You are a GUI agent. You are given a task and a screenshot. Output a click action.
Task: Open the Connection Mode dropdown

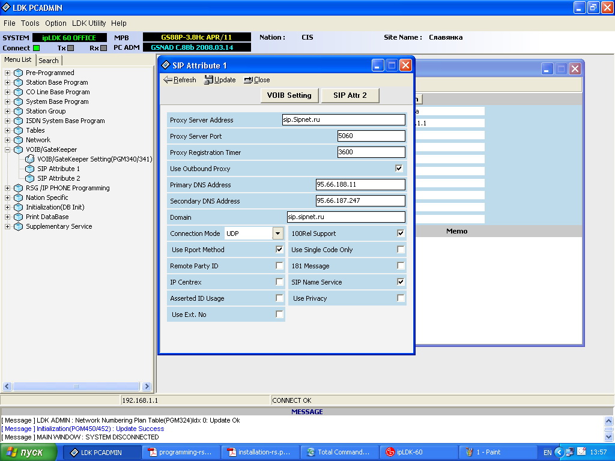pyautogui.click(x=277, y=234)
